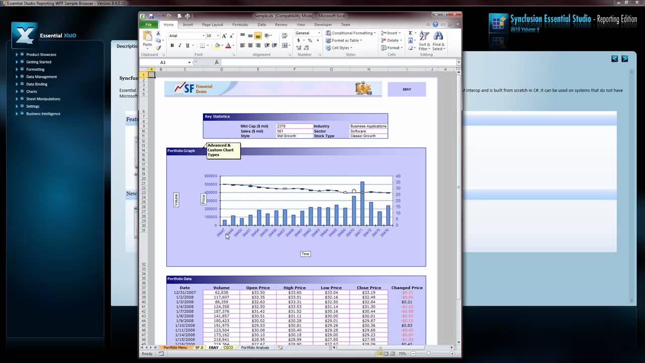Viewport: 645px width, 363px height.
Task: Open the Format cells dropdown
Action: click(x=392, y=48)
